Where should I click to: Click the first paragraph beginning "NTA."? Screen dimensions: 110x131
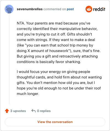[x=59, y=42]
